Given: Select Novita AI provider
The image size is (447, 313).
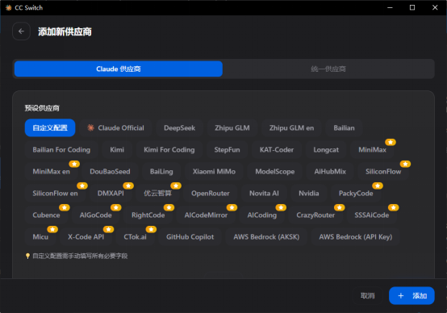Looking at the screenshot, I should [x=264, y=194].
